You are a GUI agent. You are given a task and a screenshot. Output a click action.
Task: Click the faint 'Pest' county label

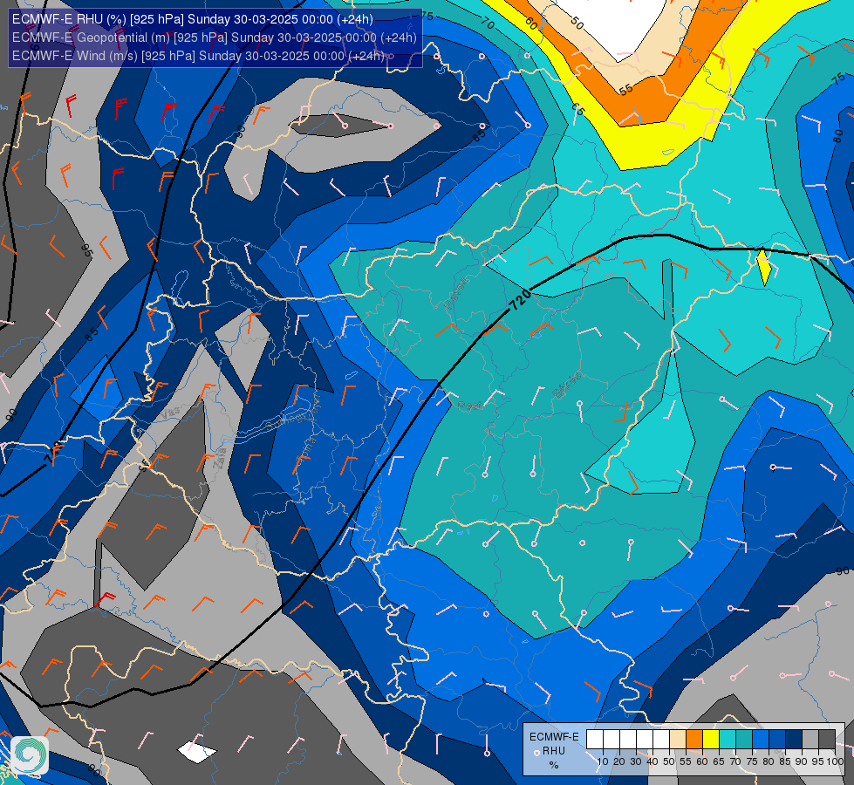[x=469, y=406]
